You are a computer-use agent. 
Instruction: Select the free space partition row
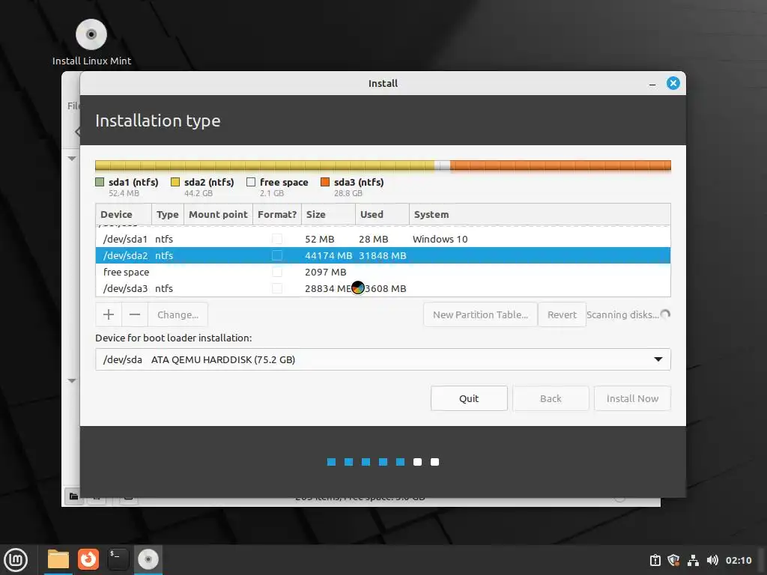coord(383,272)
